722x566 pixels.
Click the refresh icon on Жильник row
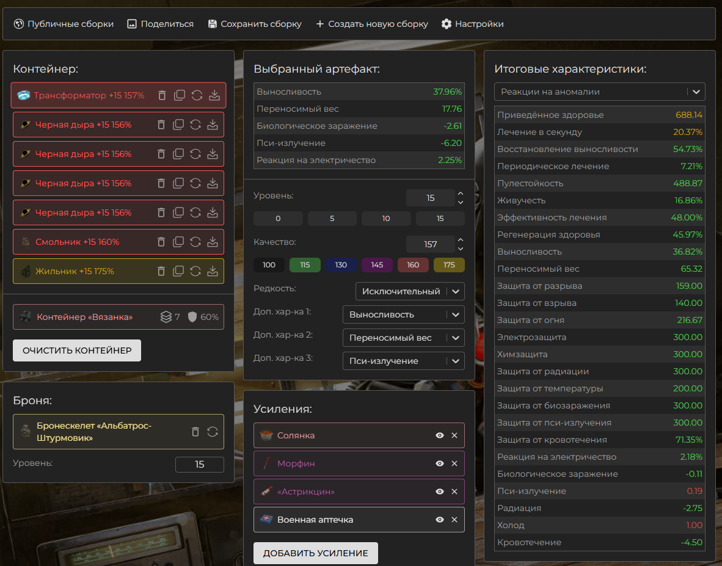[195, 271]
